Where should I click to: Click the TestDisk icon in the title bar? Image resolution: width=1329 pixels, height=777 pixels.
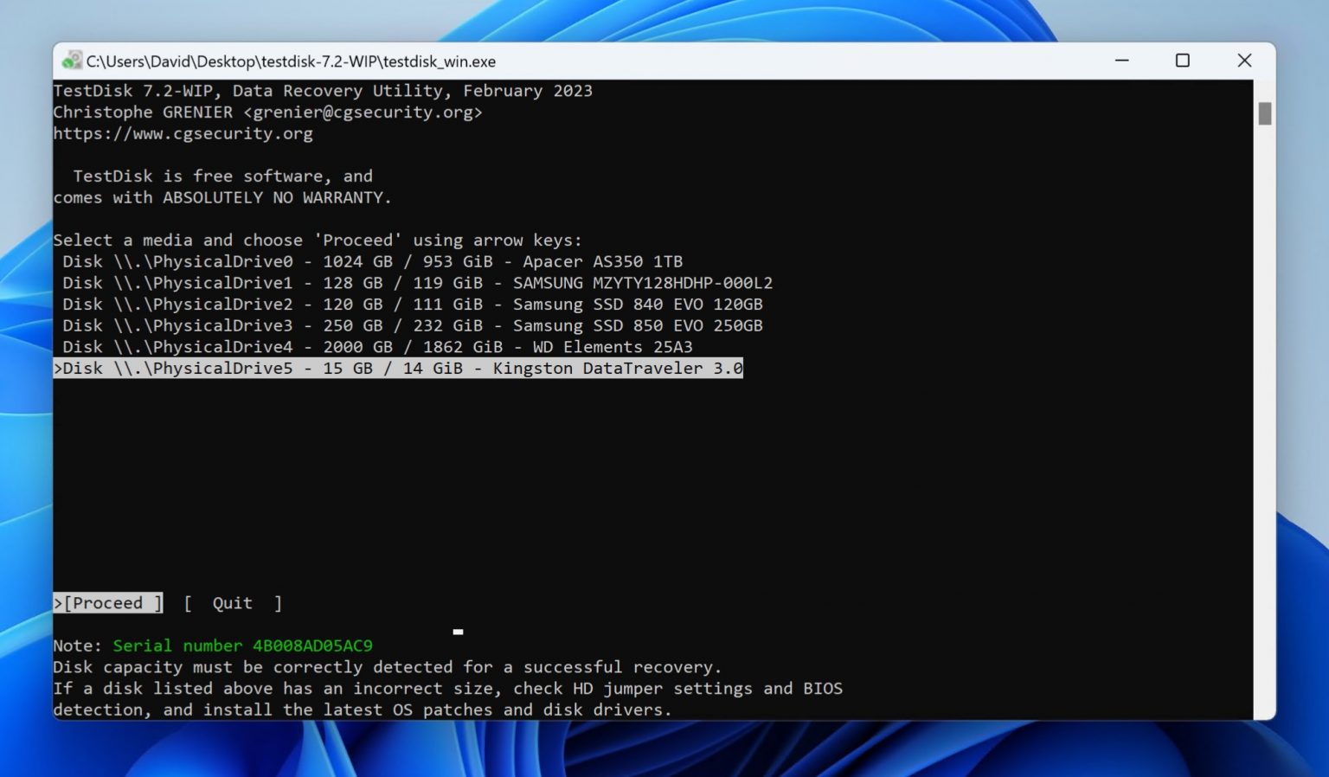click(x=71, y=61)
